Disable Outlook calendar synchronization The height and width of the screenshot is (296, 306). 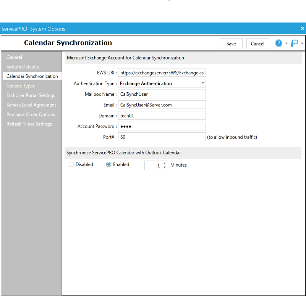(71, 164)
